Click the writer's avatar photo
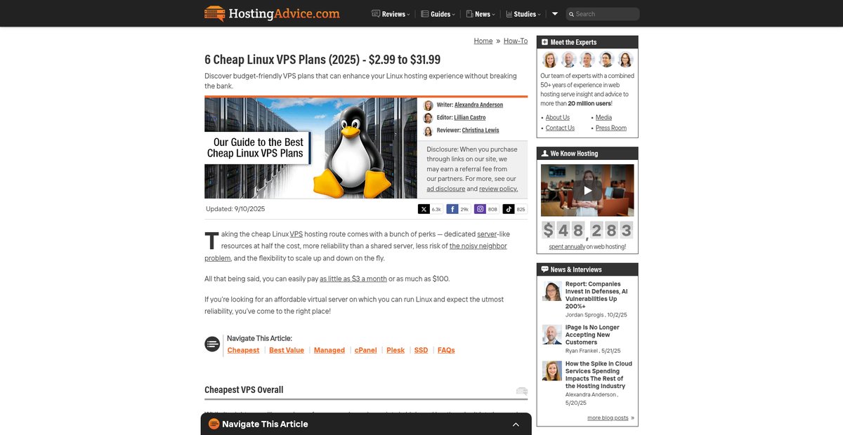 click(428, 105)
